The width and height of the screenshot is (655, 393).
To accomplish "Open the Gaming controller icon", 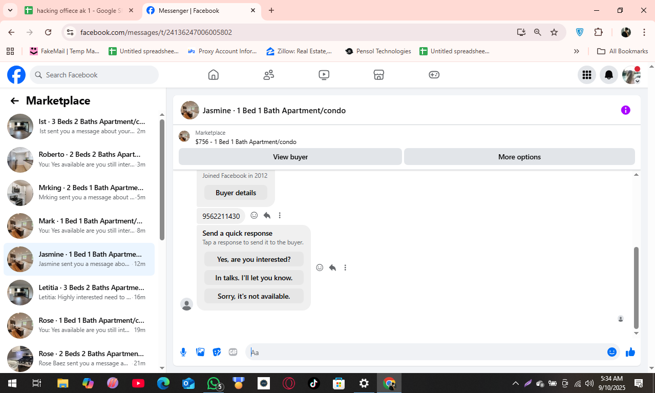I will tap(434, 75).
